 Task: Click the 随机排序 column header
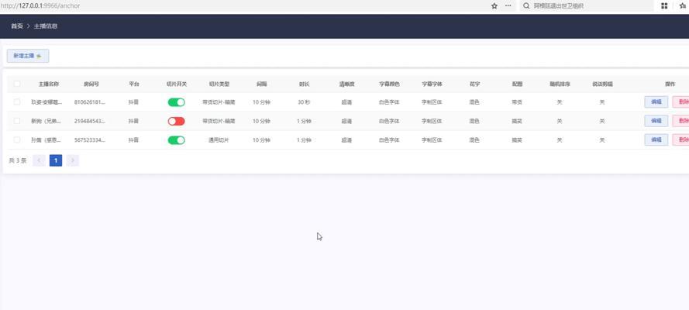pyautogui.click(x=560, y=84)
